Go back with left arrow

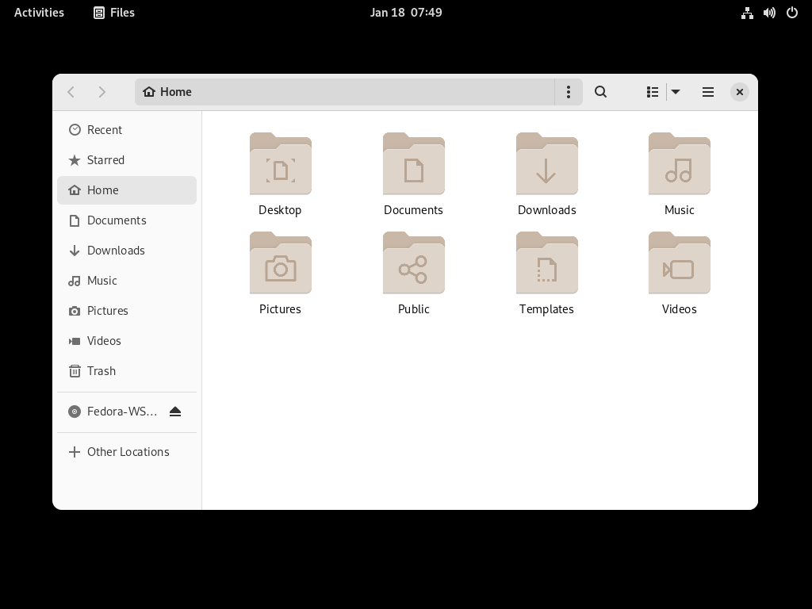coord(71,92)
